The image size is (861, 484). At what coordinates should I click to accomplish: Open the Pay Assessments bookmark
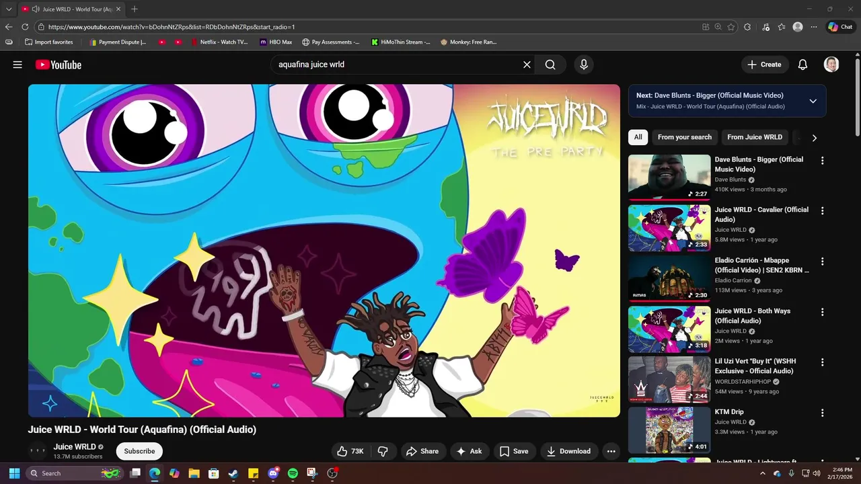tap(331, 42)
